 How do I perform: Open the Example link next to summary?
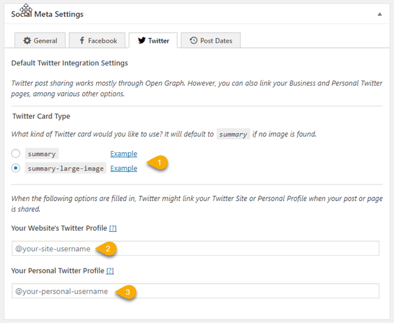[x=123, y=153]
